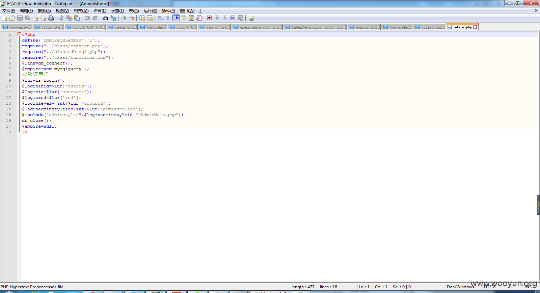Open the 宏(O) menu
The width and height of the screenshot is (540, 293).
[134, 11]
